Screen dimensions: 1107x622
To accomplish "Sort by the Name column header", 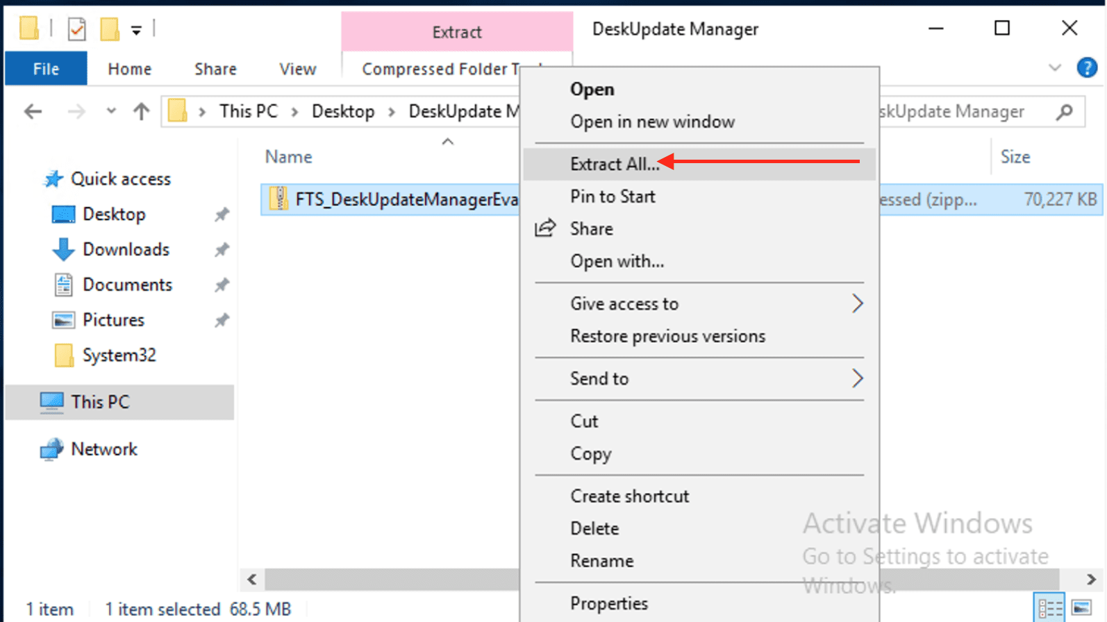I will point(289,157).
